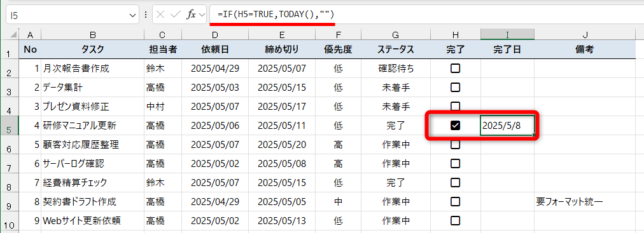Select the 契約書ドラフト作成 task cell
The image size is (644, 233).
point(92,201)
